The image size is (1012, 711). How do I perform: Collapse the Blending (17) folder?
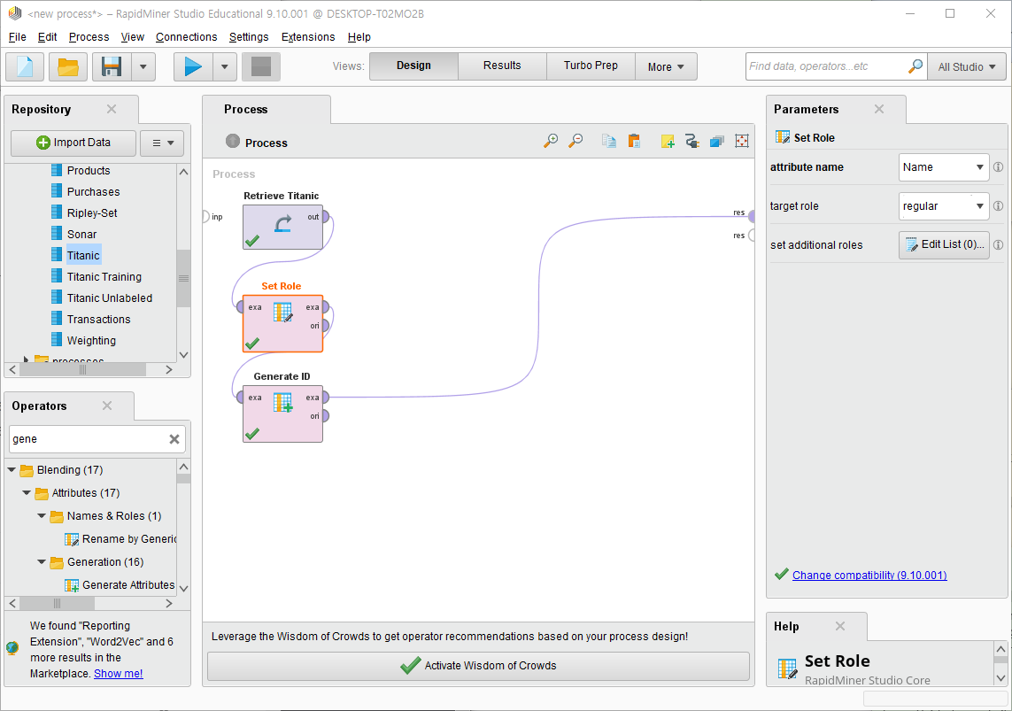tap(12, 469)
